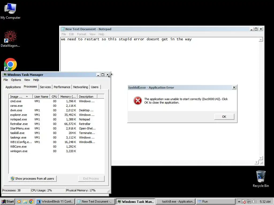274x205 pixels.
Task: Switch to WindowBlinds 11 Config taskbar button
Action: point(55,202)
